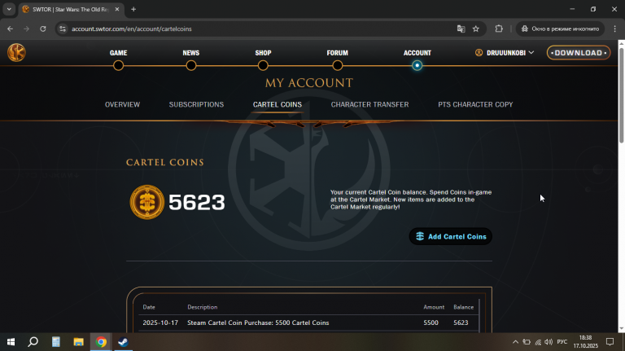Click the Chrome taskbar icon
This screenshot has width=625, height=351.
[x=101, y=342]
